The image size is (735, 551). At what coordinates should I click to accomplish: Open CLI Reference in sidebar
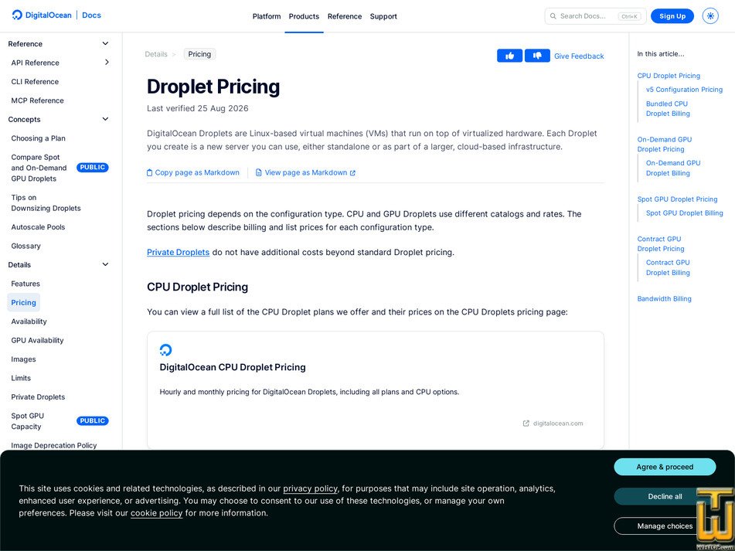point(35,81)
